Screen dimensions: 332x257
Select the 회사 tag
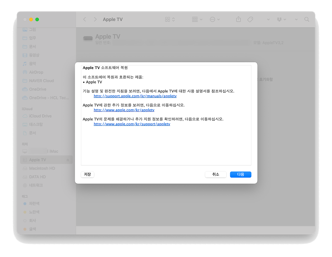pos(46,220)
